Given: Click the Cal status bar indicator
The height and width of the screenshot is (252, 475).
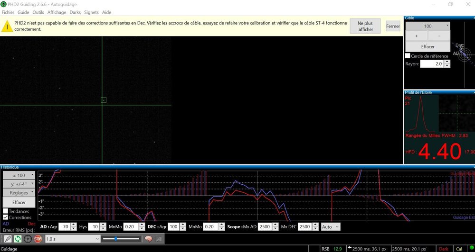Looking at the screenshot, I should 459,249.
